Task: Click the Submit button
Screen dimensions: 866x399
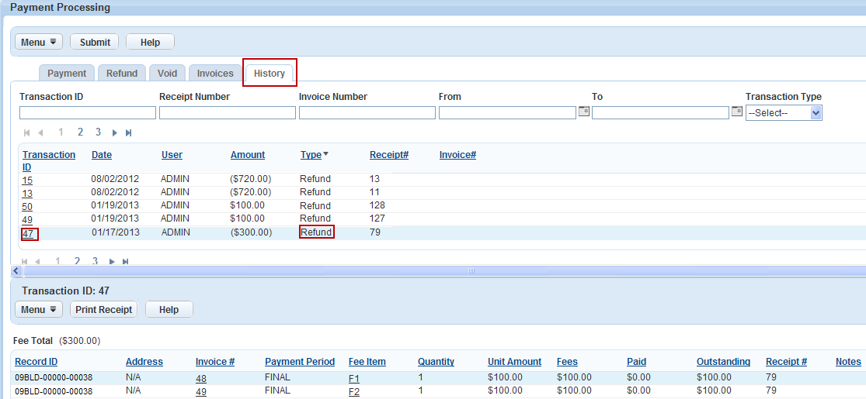Action: [x=95, y=42]
